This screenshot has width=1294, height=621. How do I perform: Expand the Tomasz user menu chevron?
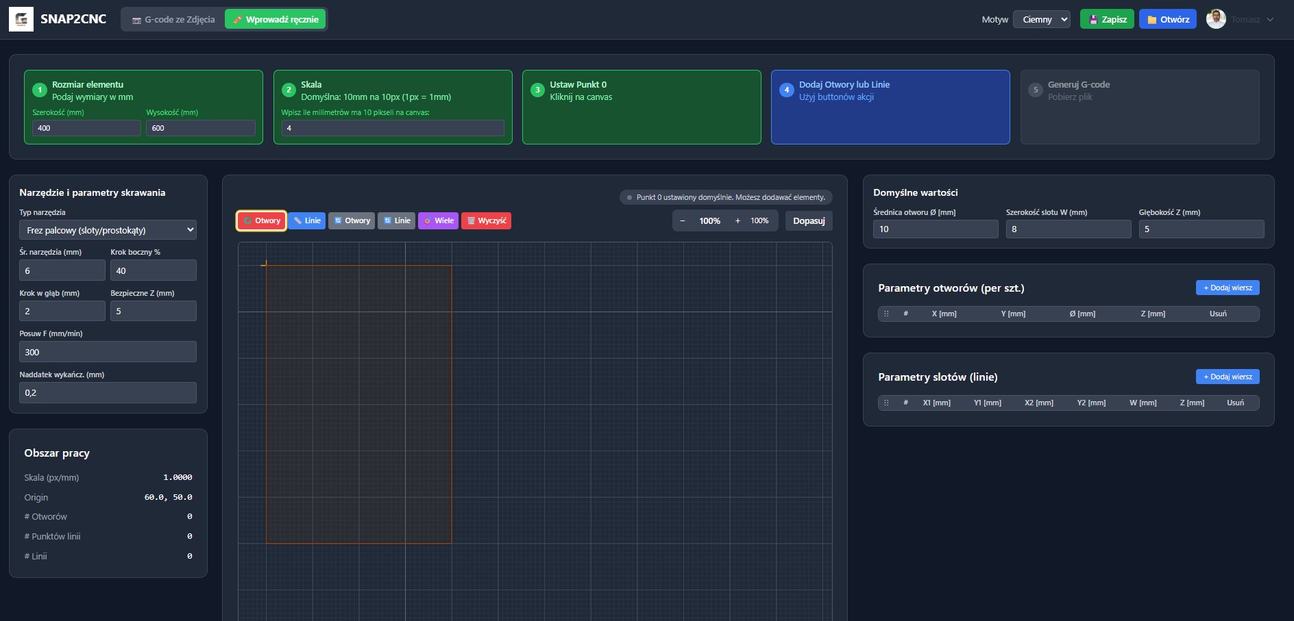point(1270,19)
